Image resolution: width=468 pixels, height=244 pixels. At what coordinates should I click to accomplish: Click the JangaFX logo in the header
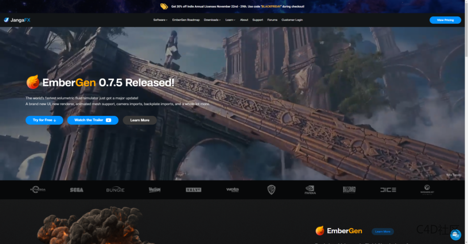tap(17, 20)
